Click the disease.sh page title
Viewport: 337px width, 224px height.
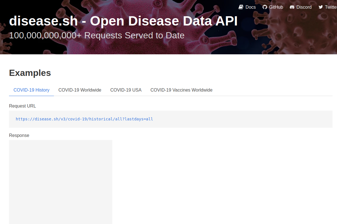coord(123,21)
